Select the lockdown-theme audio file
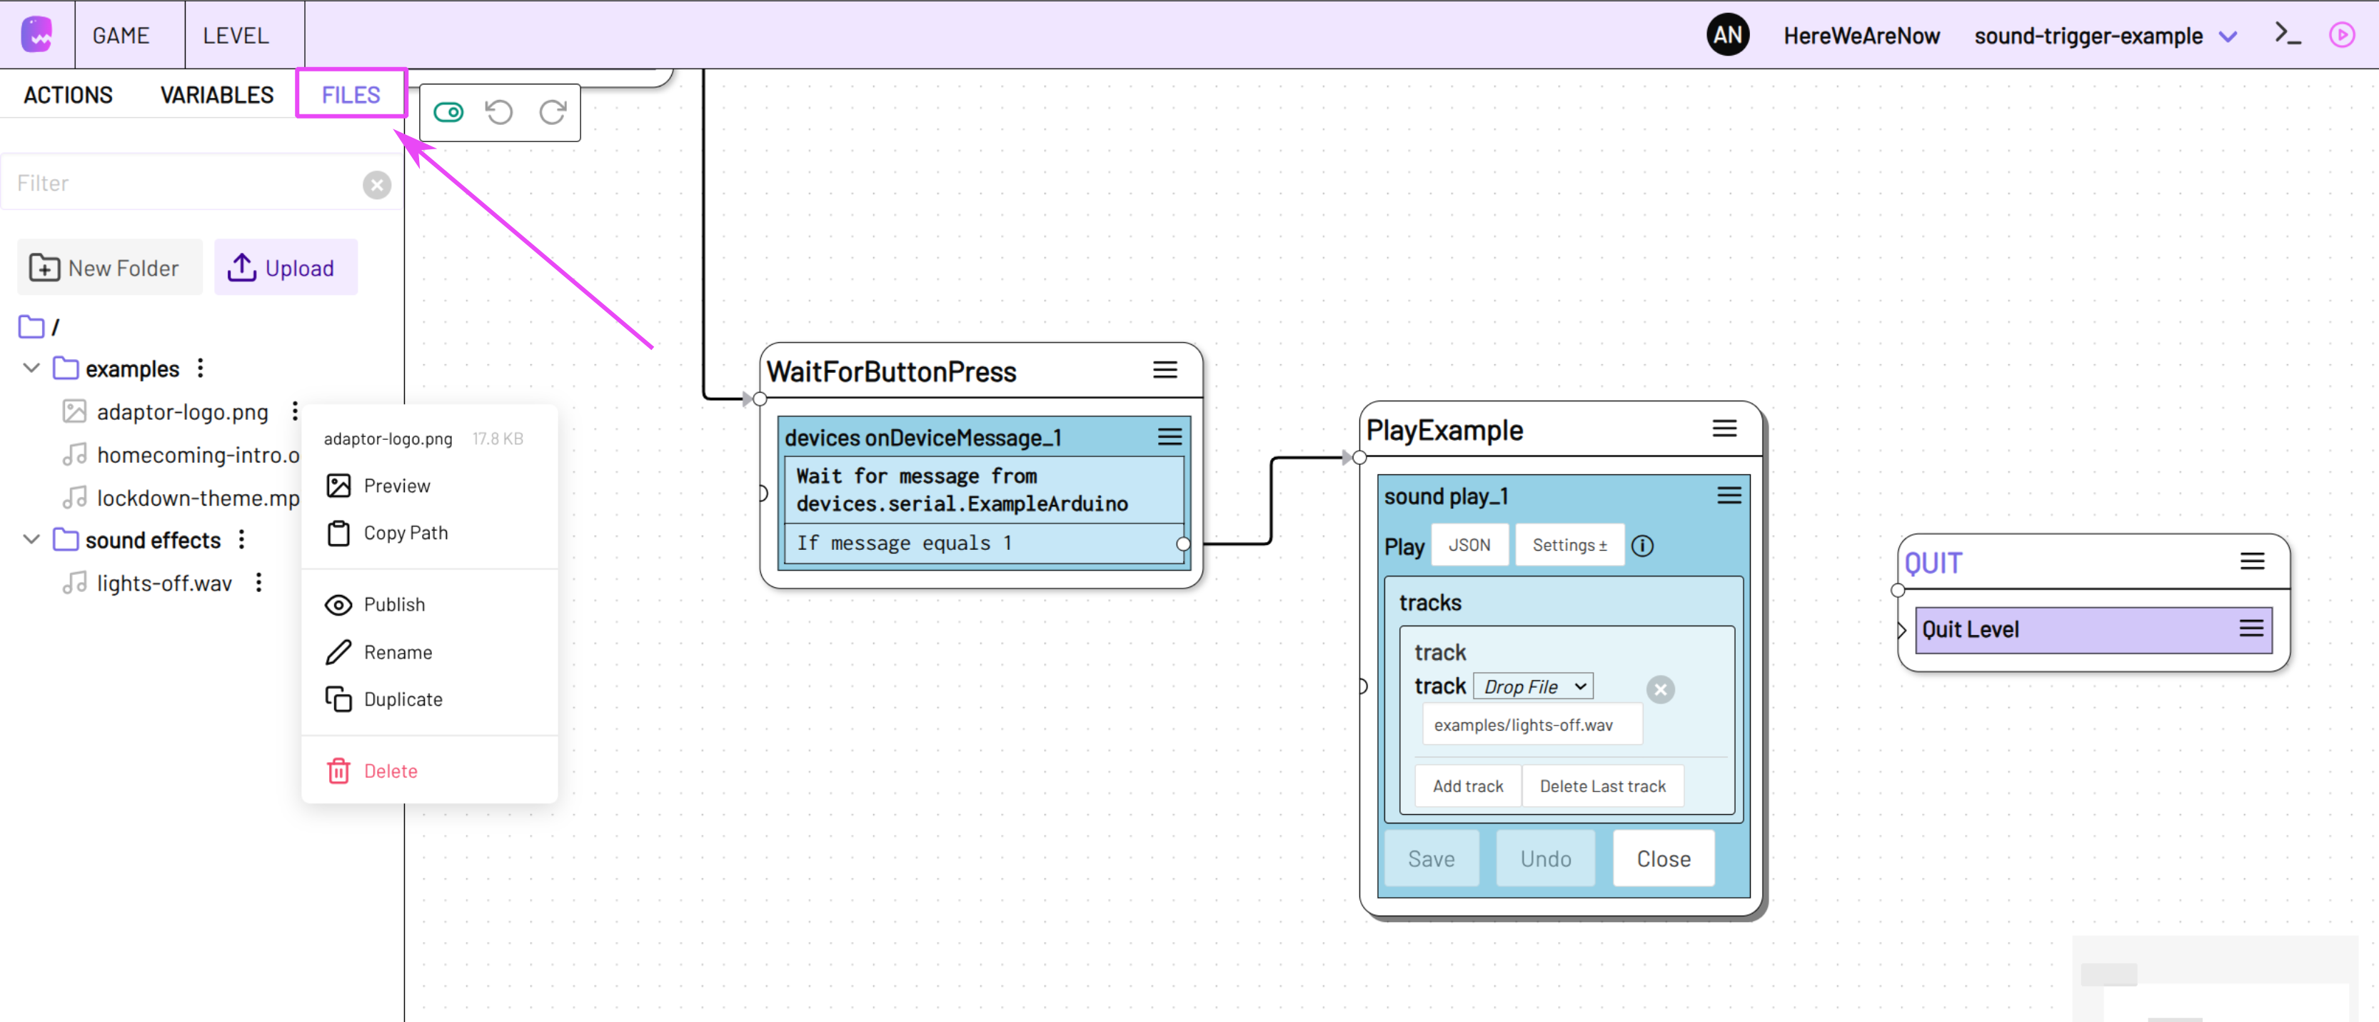Screen dimensions: 2379x1022 181,498
